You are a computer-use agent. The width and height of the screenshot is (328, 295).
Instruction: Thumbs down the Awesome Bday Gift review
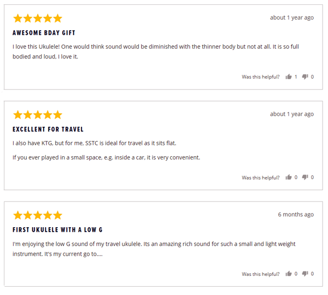305,76
